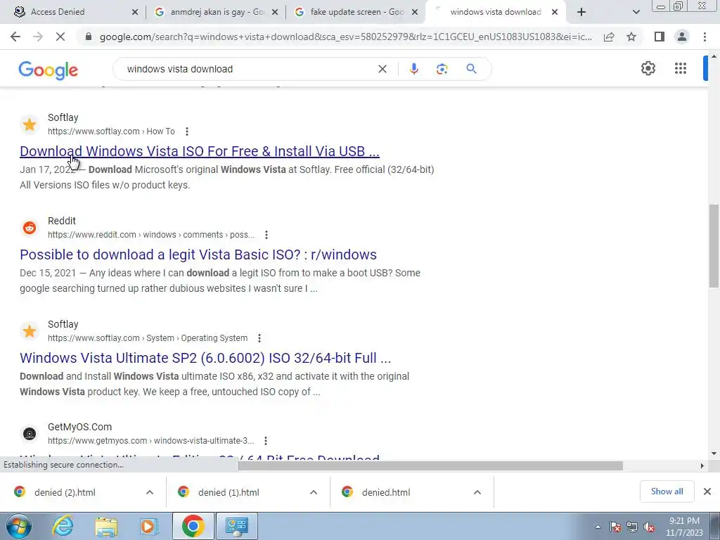Open the Chrome three-dot menu
Image resolution: width=720 pixels, height=540 pixels.
pos(705,37)
